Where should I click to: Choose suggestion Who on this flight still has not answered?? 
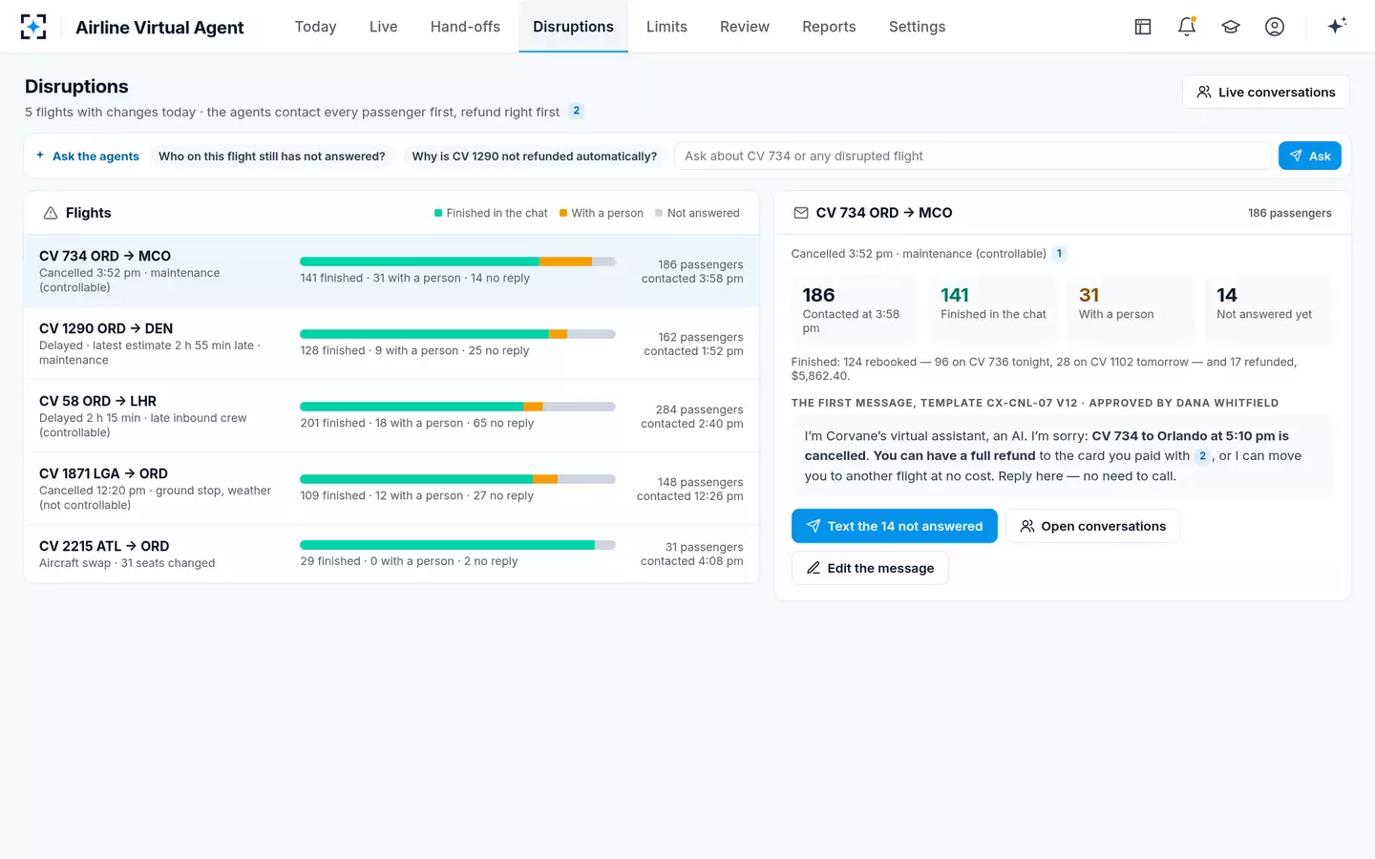[x=271, y=157]
